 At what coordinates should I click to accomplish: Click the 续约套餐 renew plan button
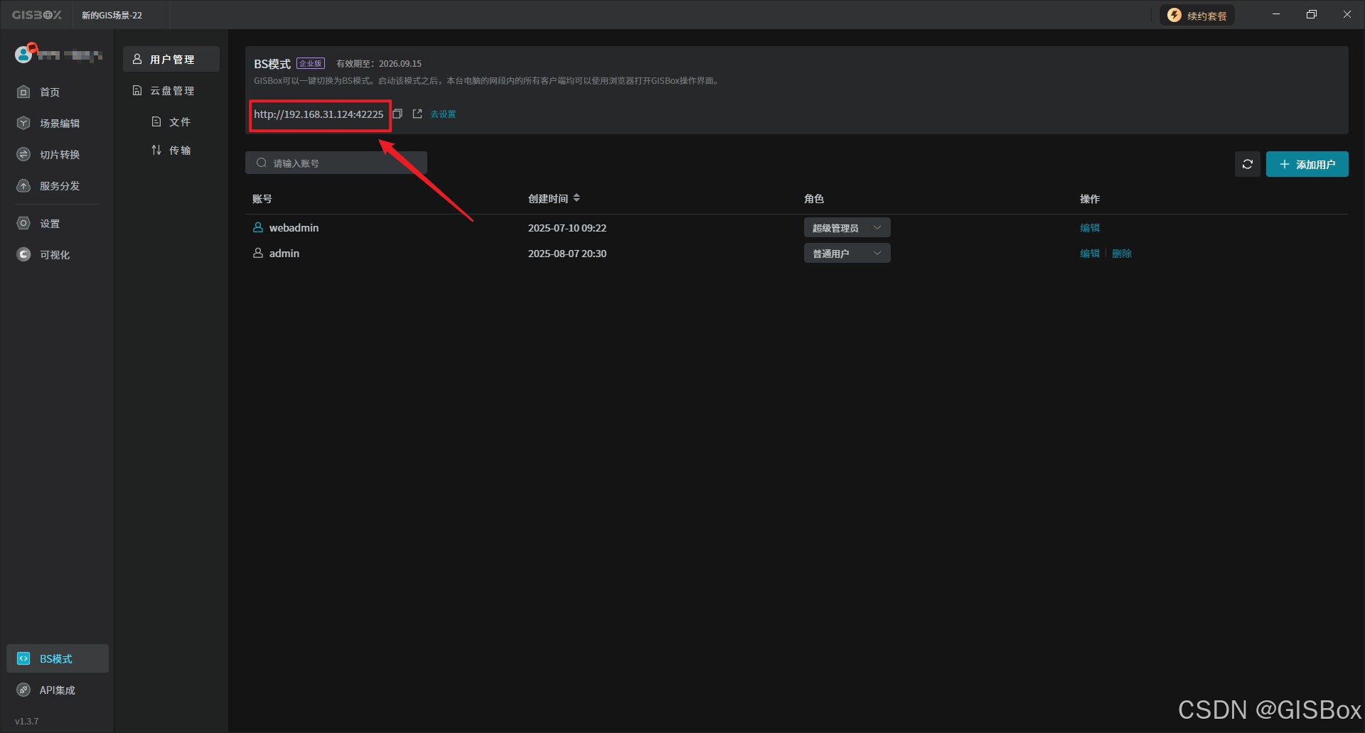tap(1197, 16)
